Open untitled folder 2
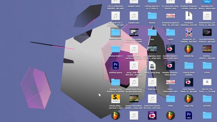 pos(115,49)
